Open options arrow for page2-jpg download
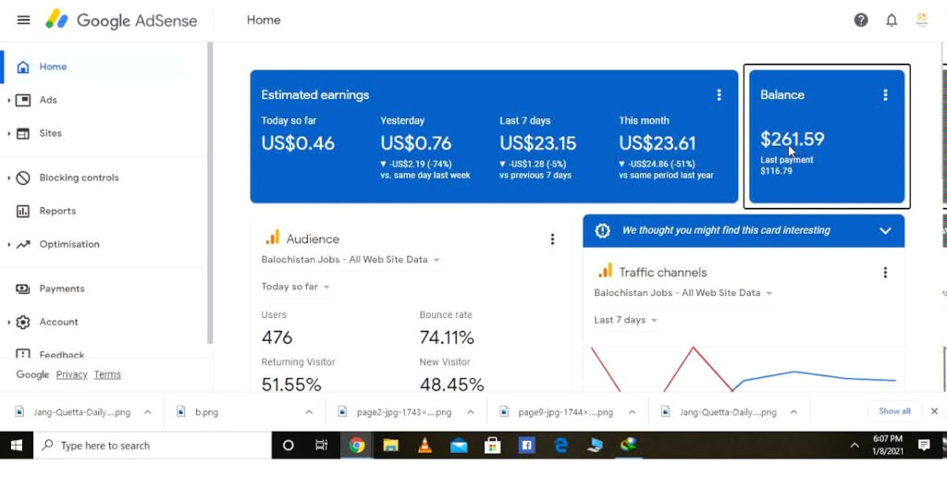Image resolution: width=947 pixels, height=478 pixels. (471, 412)
